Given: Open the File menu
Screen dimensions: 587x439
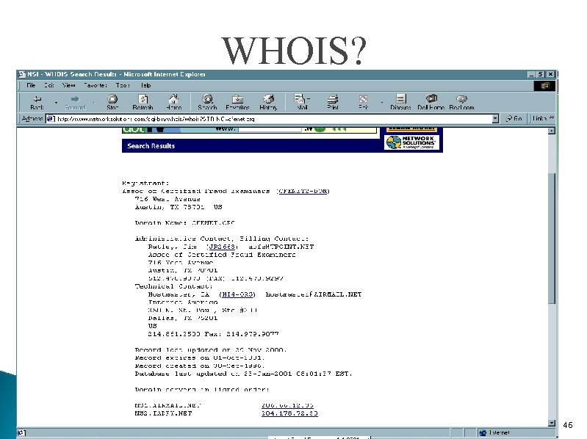Looking at the screenshot, I should pos(31,85).
